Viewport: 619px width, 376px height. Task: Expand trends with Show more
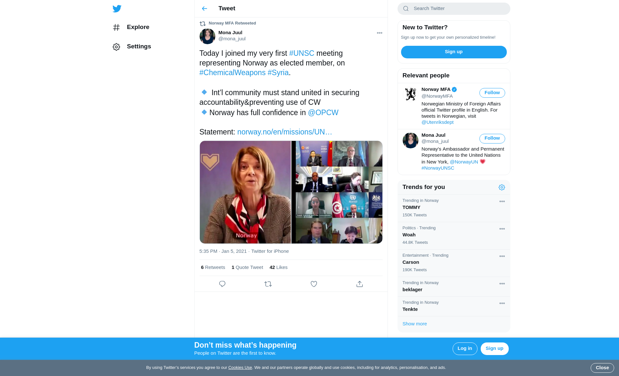[x=415, y=324]
